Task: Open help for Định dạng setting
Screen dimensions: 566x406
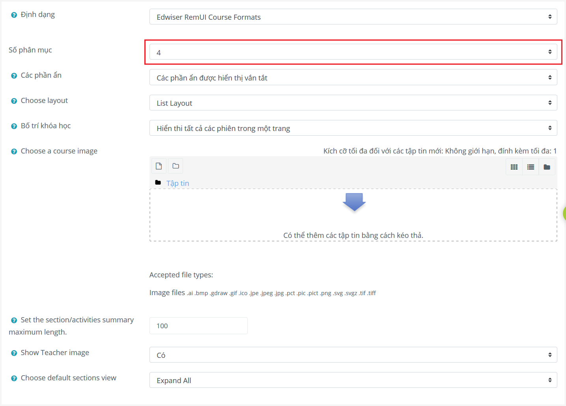Action: [x=14, y=15]
